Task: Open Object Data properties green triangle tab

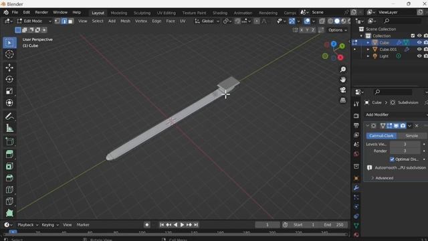Action: [356, 226]
